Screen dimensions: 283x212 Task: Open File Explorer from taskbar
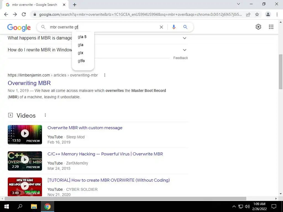point(34,206)
